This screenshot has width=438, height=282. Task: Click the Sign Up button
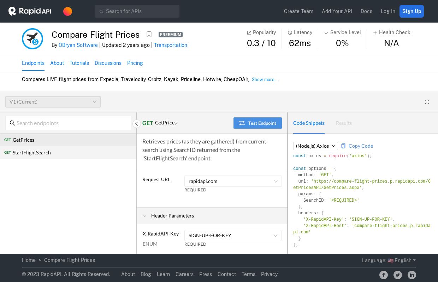[x=412, y=11]
